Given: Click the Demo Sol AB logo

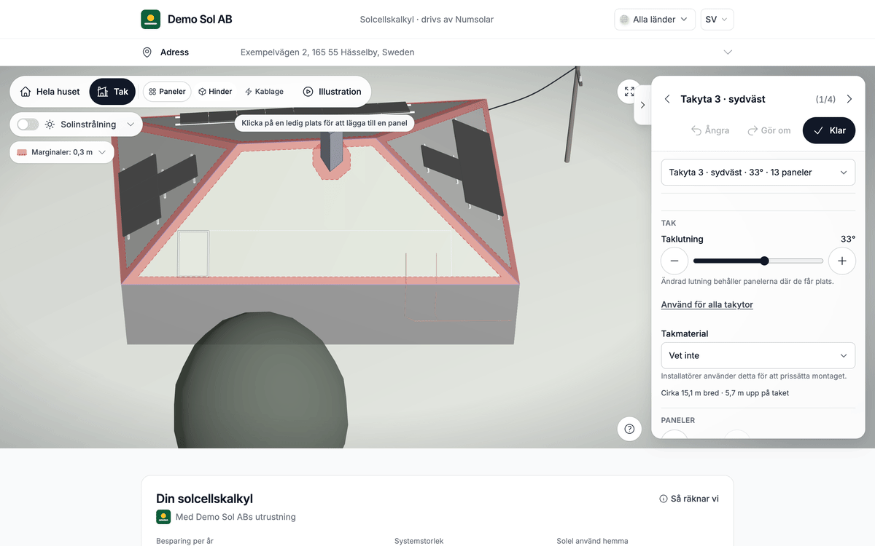Looking at the screenshot, I should pyautogui.click(x=150, y=20).
